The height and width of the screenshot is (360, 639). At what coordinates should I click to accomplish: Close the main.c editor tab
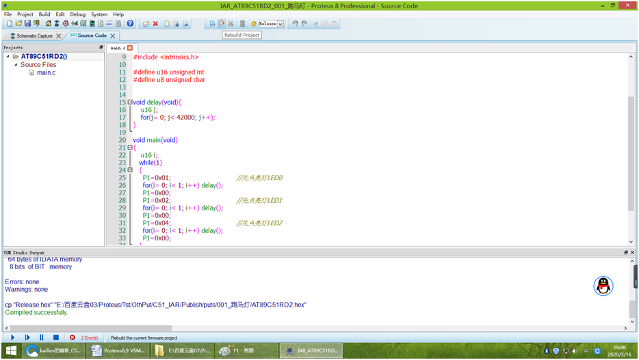[130, 48]
